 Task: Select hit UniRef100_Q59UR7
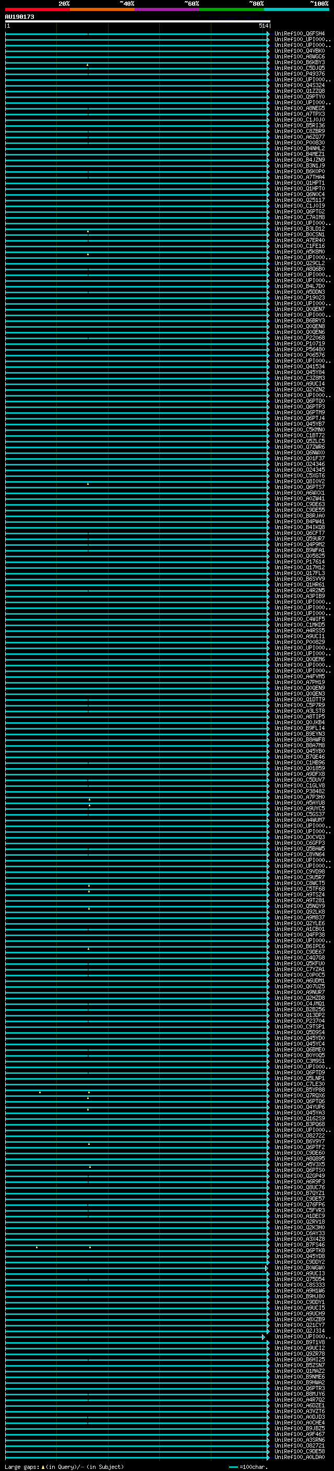300,539
